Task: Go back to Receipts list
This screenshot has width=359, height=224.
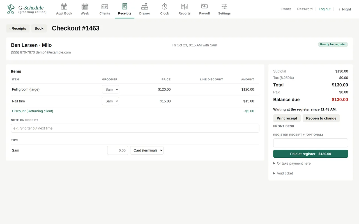Action: point(18,28)
